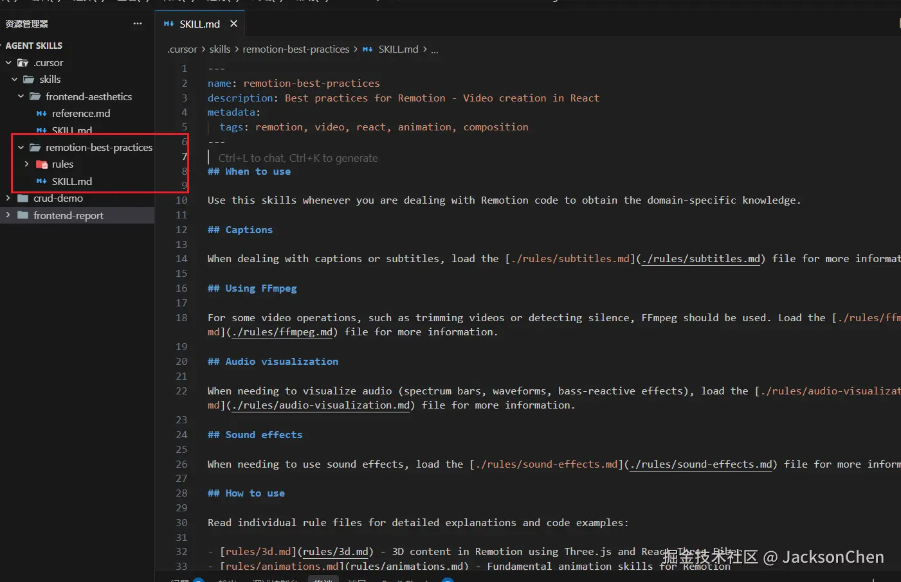Click the .cursor folder icon
The image size is (901, 582).
pos(23,63)
